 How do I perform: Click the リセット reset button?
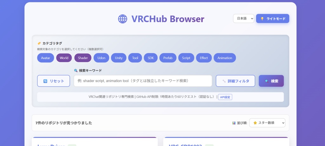coord(54,81)
